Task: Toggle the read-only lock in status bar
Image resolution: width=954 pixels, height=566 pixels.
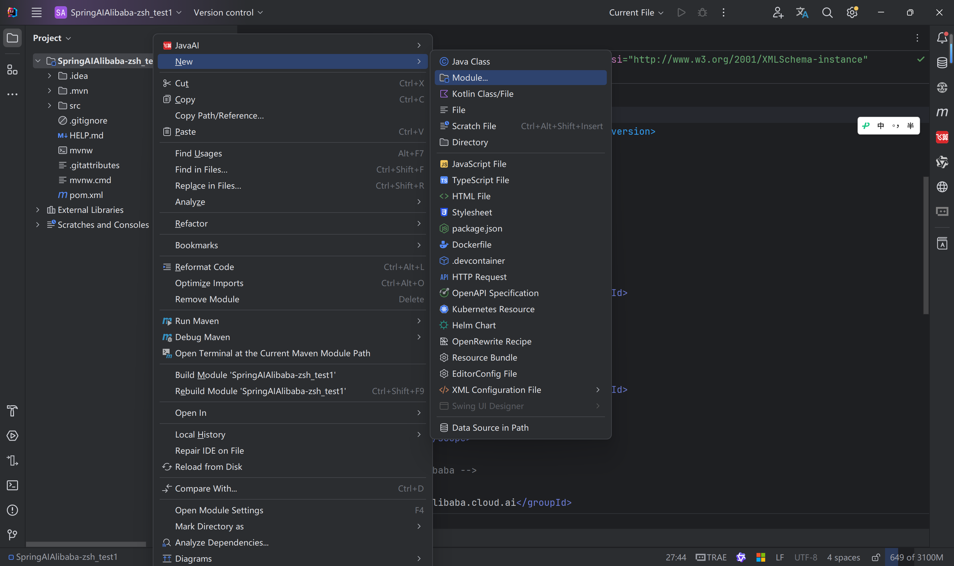Action: click(x=875, y=557)
